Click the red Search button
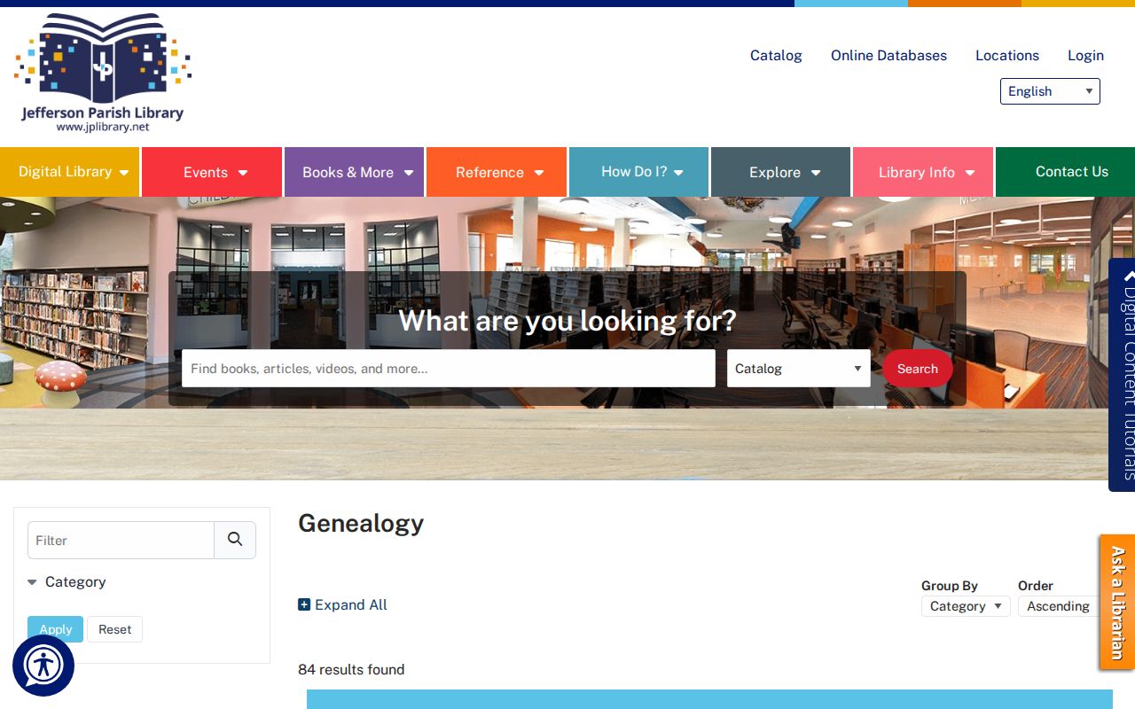 (x=917, y=368)
